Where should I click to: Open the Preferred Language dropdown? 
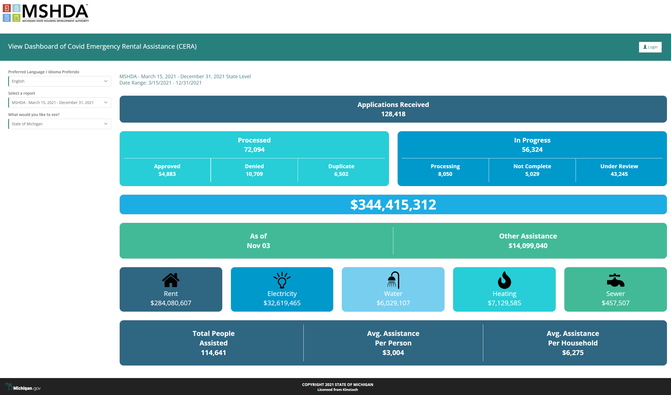(60, 81)
